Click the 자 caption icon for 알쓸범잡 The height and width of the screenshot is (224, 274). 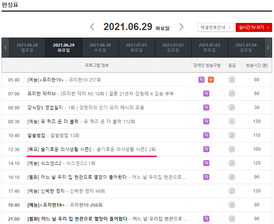point(206,135)
